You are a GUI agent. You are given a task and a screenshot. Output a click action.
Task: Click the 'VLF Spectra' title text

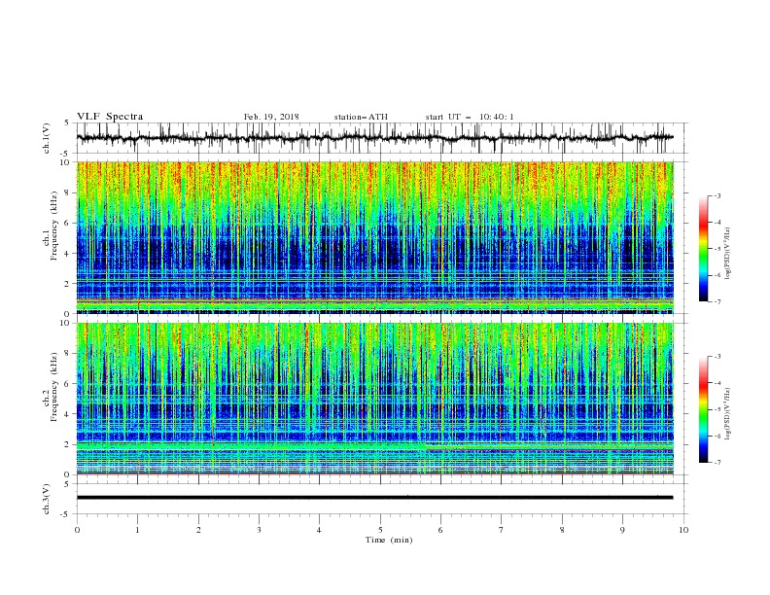(110, 117)
